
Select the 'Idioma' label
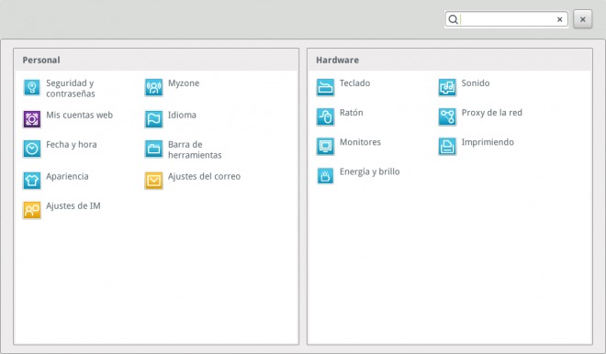click(182, 115)
